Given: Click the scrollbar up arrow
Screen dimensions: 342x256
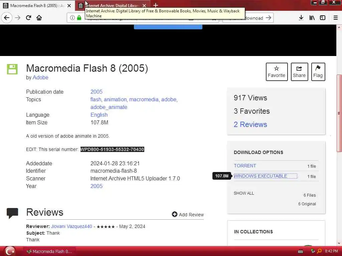Looking at the screenshot, I should point(339,27).
